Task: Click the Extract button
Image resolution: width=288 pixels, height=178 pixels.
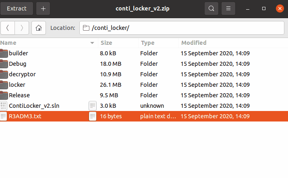Action: tap(17, 8)
